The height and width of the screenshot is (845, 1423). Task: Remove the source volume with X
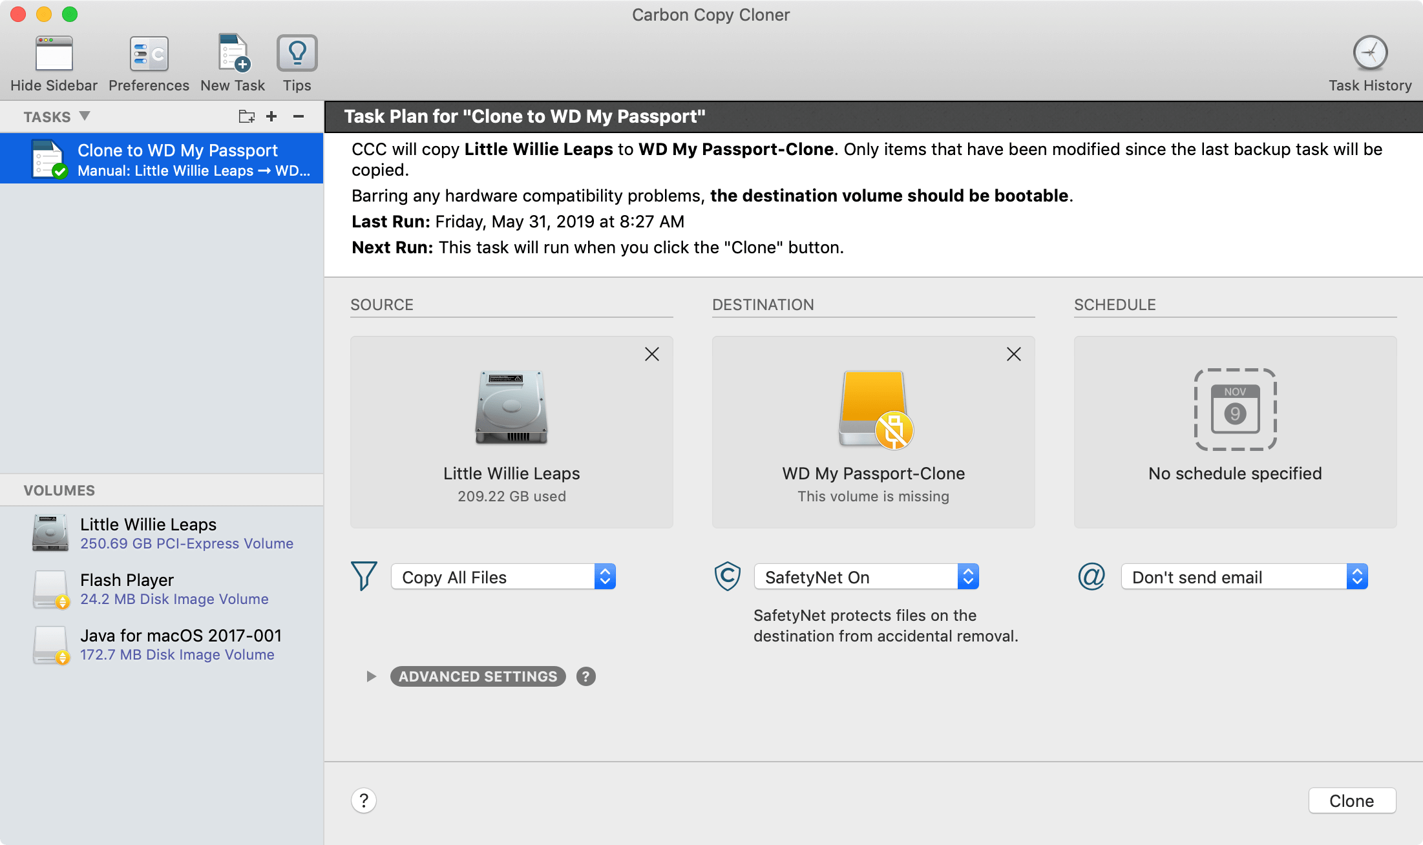(652, 355)
